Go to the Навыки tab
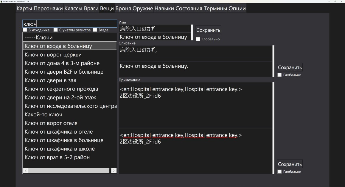Image resolution: width=345 pixels, height=187 pixels. tap(164, 8)
